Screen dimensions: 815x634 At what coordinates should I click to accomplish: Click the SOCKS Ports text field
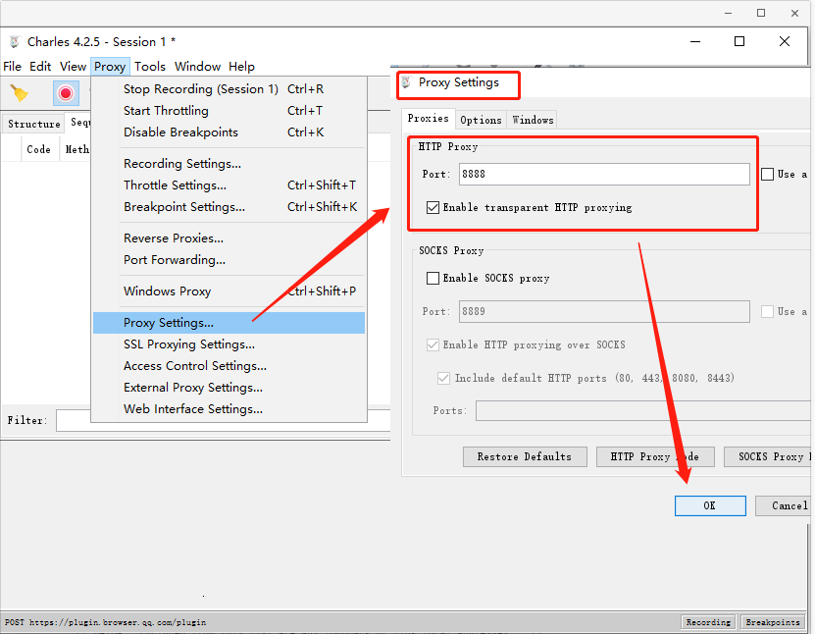coord(643,411)
